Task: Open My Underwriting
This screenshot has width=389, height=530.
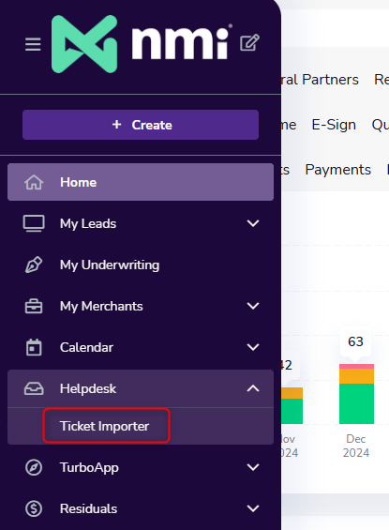Action: [x=110, y=265]
